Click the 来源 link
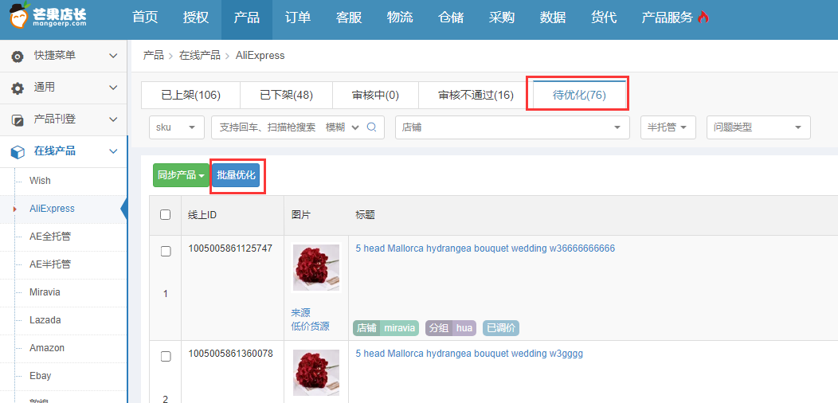 pos(300,313)
